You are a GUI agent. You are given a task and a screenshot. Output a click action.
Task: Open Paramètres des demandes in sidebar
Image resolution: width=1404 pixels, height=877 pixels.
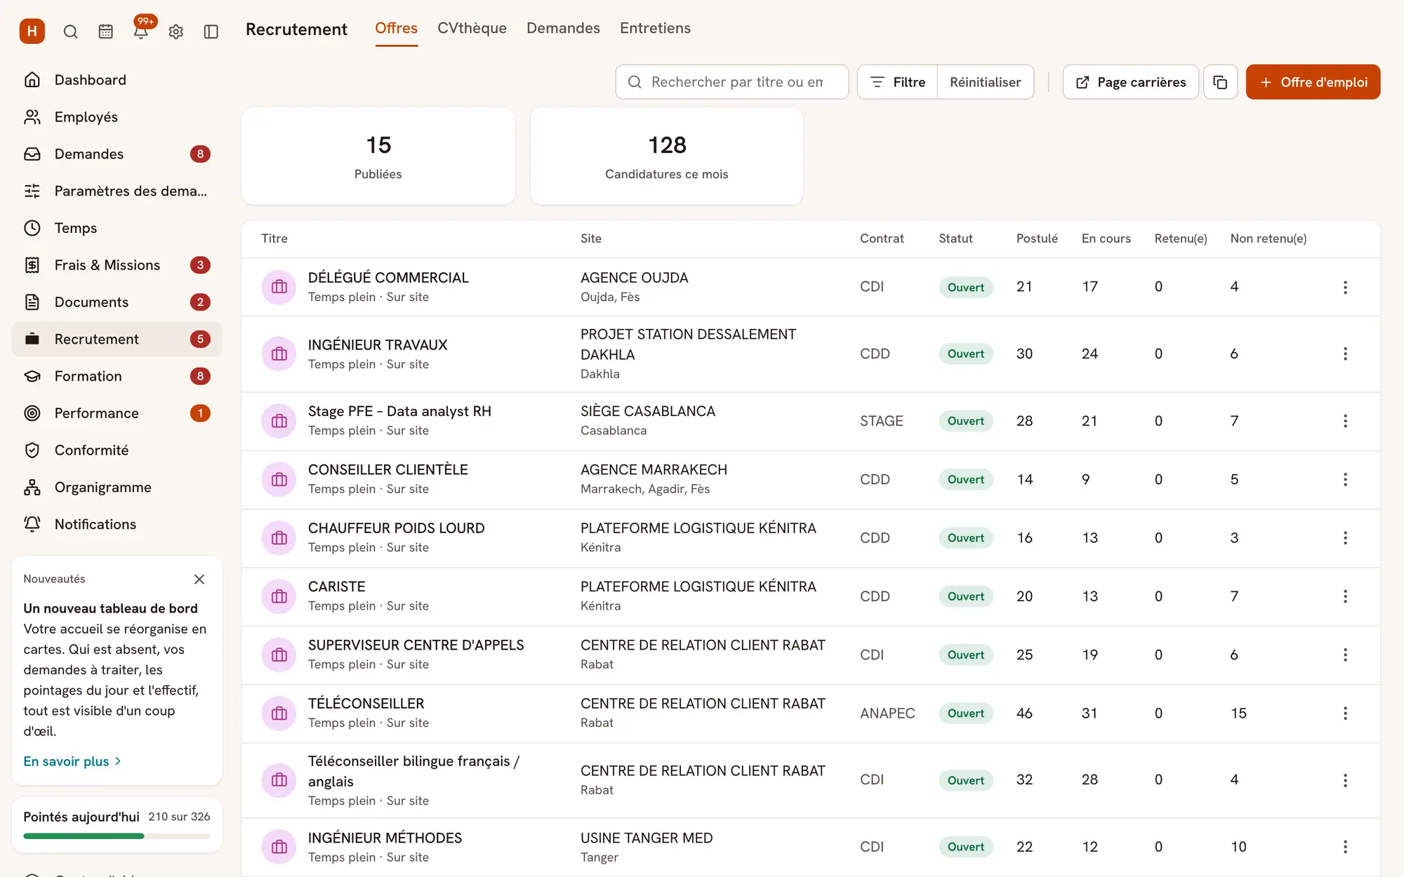click(117, 191)
